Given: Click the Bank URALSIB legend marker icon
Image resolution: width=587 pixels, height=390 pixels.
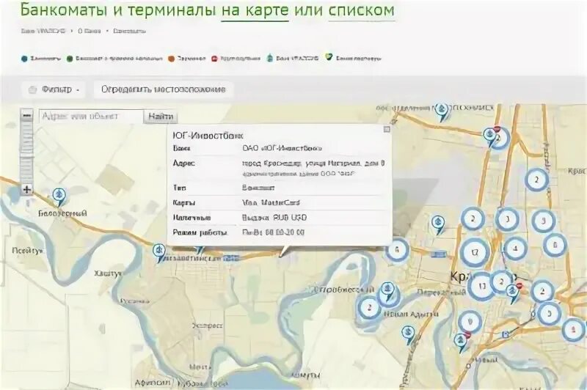Looking at the screenshot, I should tap(270, 58).
